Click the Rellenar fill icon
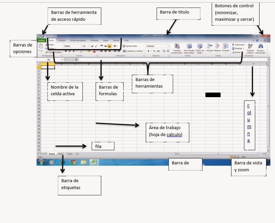The width and height of the screenshot is (275, 223). 233,48
